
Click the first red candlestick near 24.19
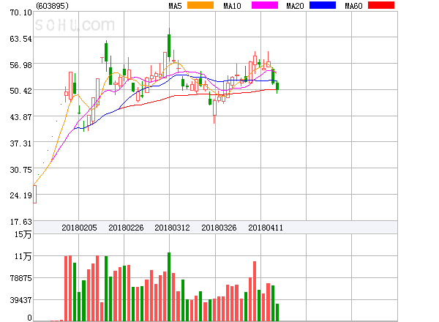(34, 194)
